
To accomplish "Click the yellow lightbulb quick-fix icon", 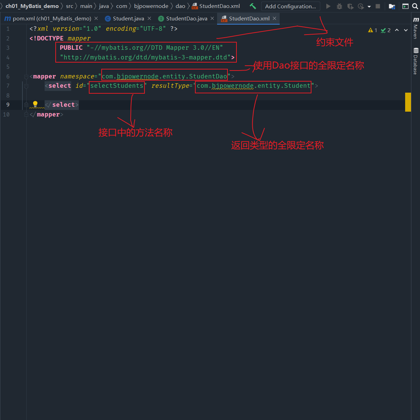I will click(x=35, y=104).
